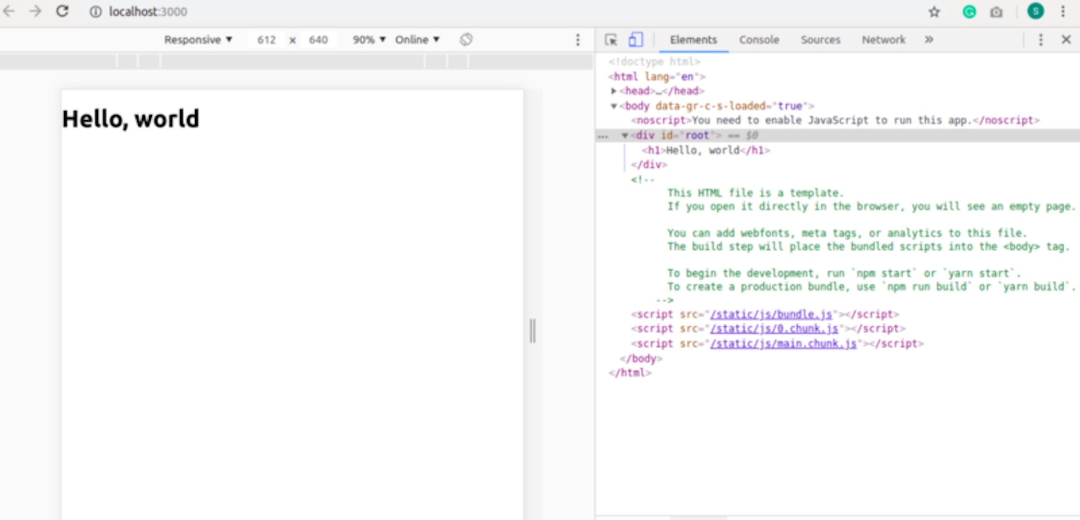The height and width of the screenshot is (520, 1080).
Task: Open the /static/js/0.chunk.js link
Action: (774, 329)
